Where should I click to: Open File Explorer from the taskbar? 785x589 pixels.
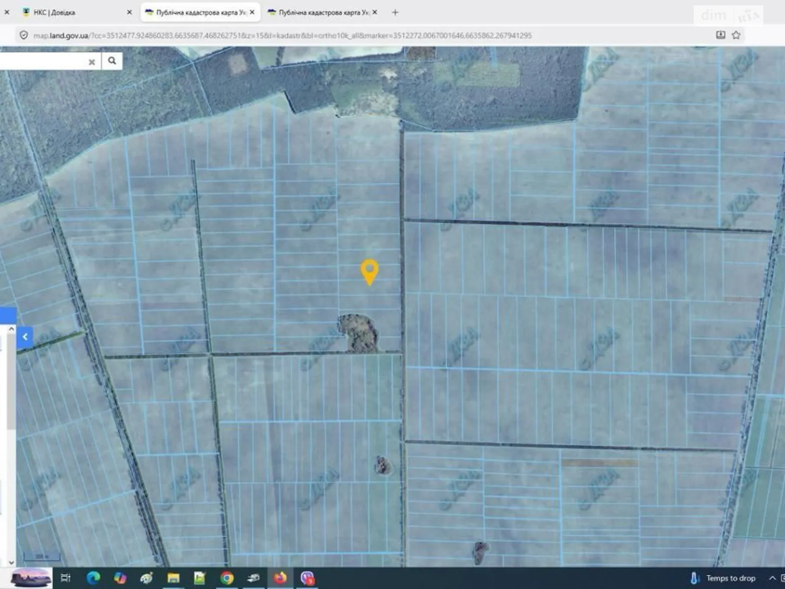point(173,578)
